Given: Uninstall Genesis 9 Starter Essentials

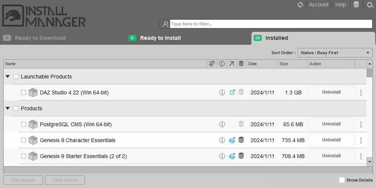Looking at the screenshot, I should pos(331,156).
